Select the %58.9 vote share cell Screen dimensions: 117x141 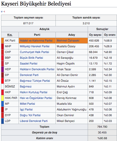(110, 41)
